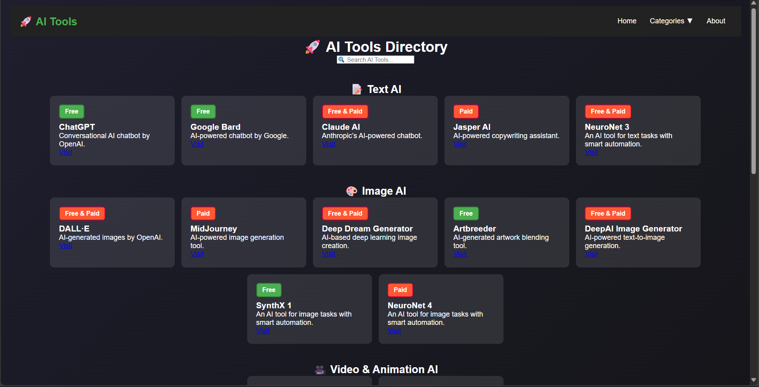Visit the MidJourney link
The height and width of the screenshot is (387, 759).
(x=197, y=254)
